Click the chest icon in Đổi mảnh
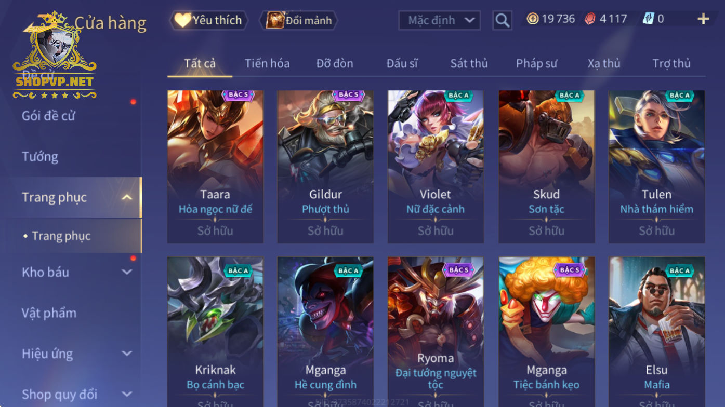725x407 pixels. [x=275, y=20]
